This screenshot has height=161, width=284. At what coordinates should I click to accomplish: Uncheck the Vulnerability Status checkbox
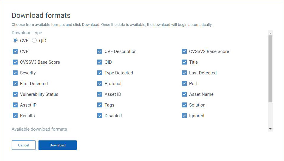point(15,94)
